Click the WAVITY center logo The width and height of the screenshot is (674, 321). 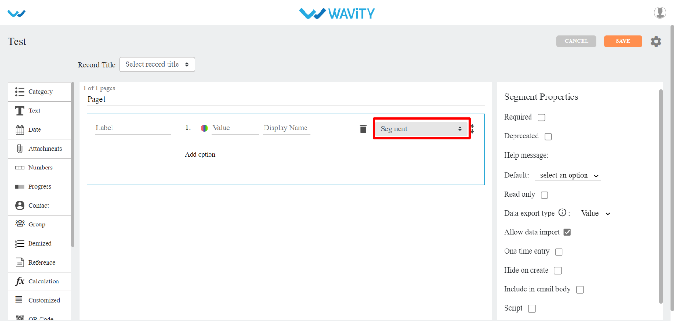tap(337, 13)
